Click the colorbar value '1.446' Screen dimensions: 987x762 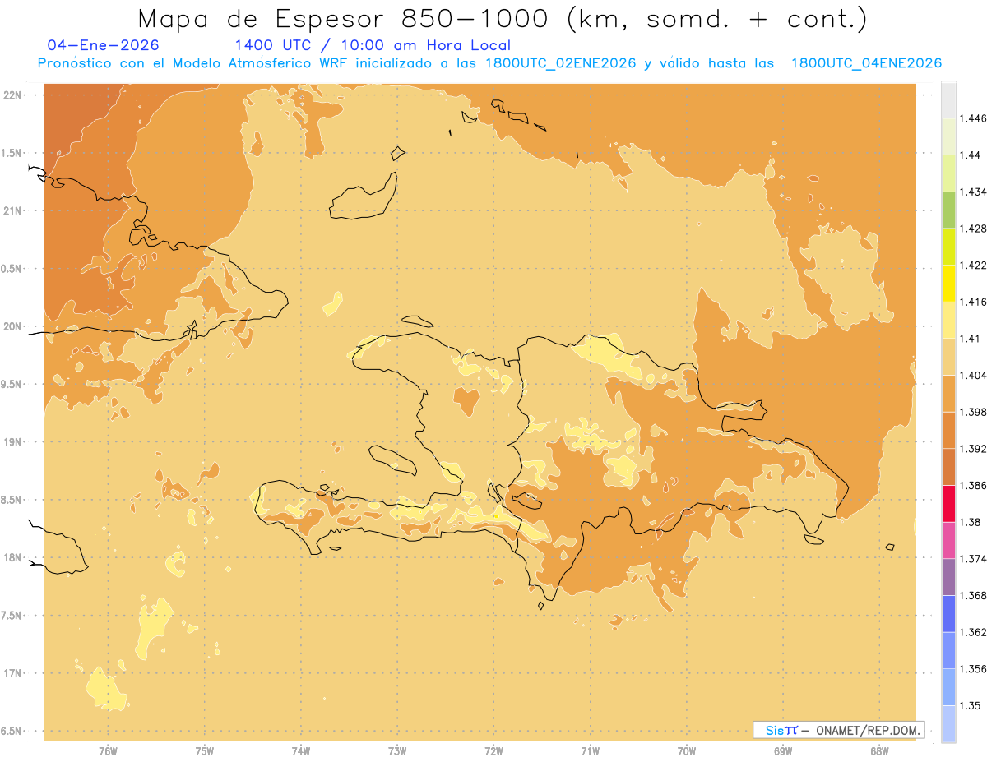(974, 118)
